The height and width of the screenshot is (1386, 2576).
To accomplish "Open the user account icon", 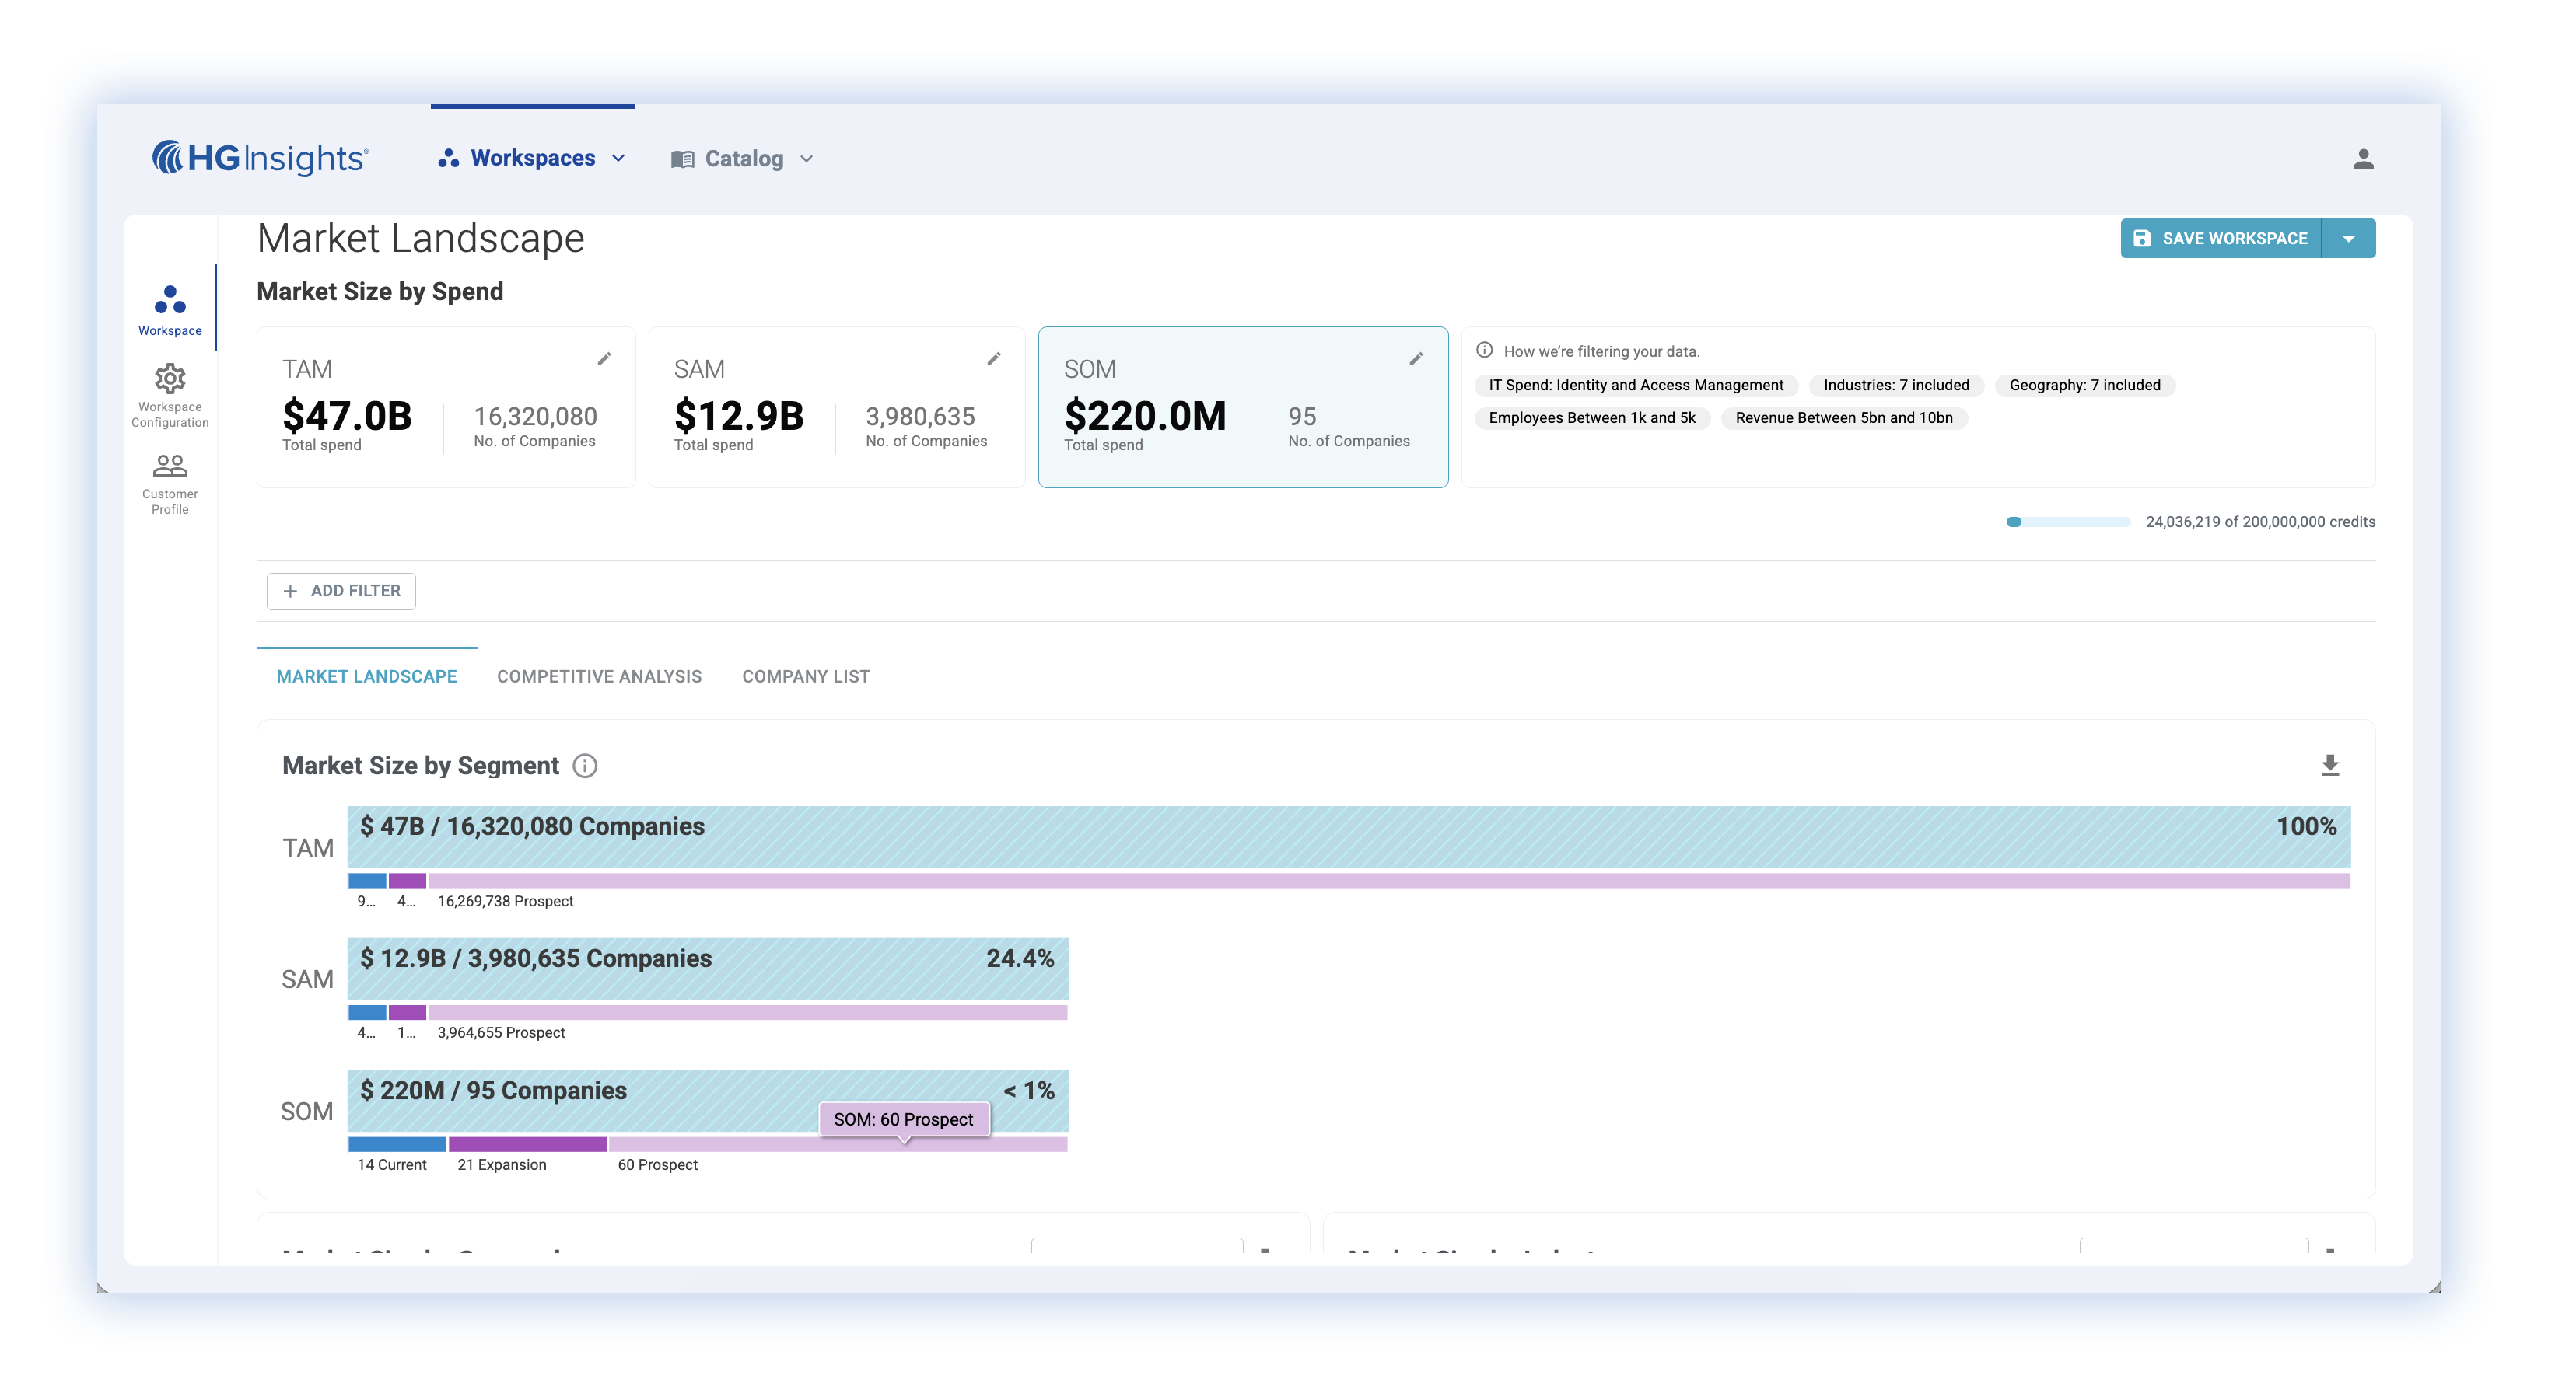I will (2363, 159).
